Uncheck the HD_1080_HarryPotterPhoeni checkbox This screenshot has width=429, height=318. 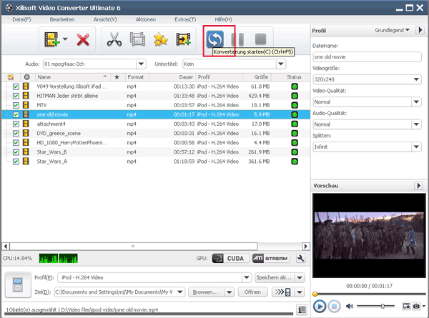[16, 143]
